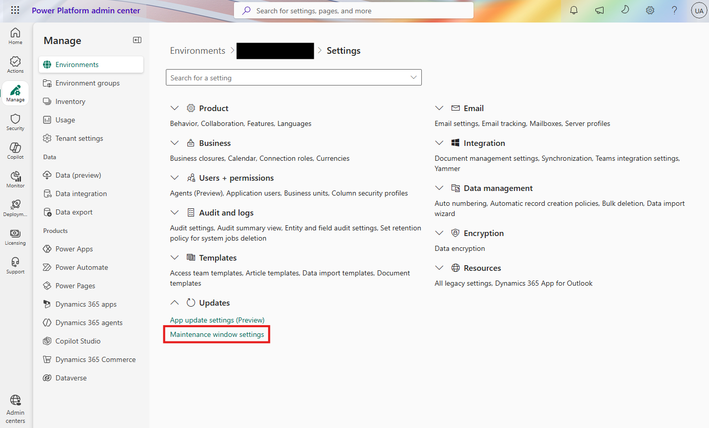709x428 pixels.
Task: Open UA account avatar
Action: point(698,11)
